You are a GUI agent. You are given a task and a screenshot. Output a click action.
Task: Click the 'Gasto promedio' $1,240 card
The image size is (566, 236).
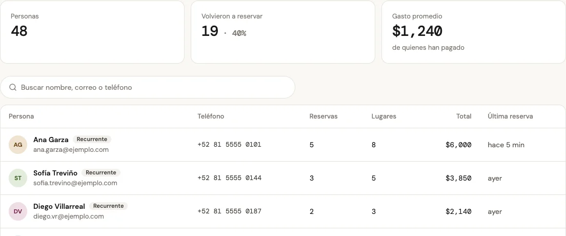[x=474, y=32]
